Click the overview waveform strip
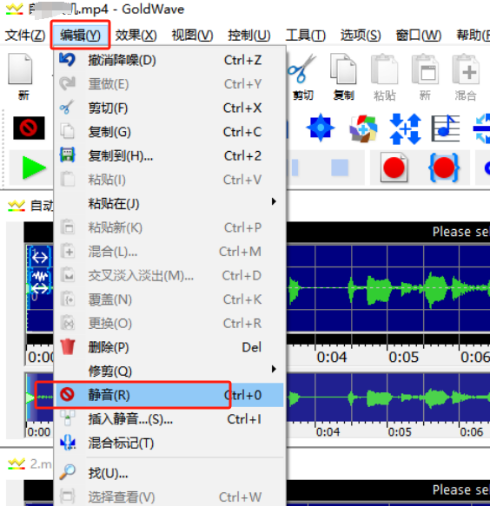The width and height of the screenshot is (490, 506). (388, 398)
